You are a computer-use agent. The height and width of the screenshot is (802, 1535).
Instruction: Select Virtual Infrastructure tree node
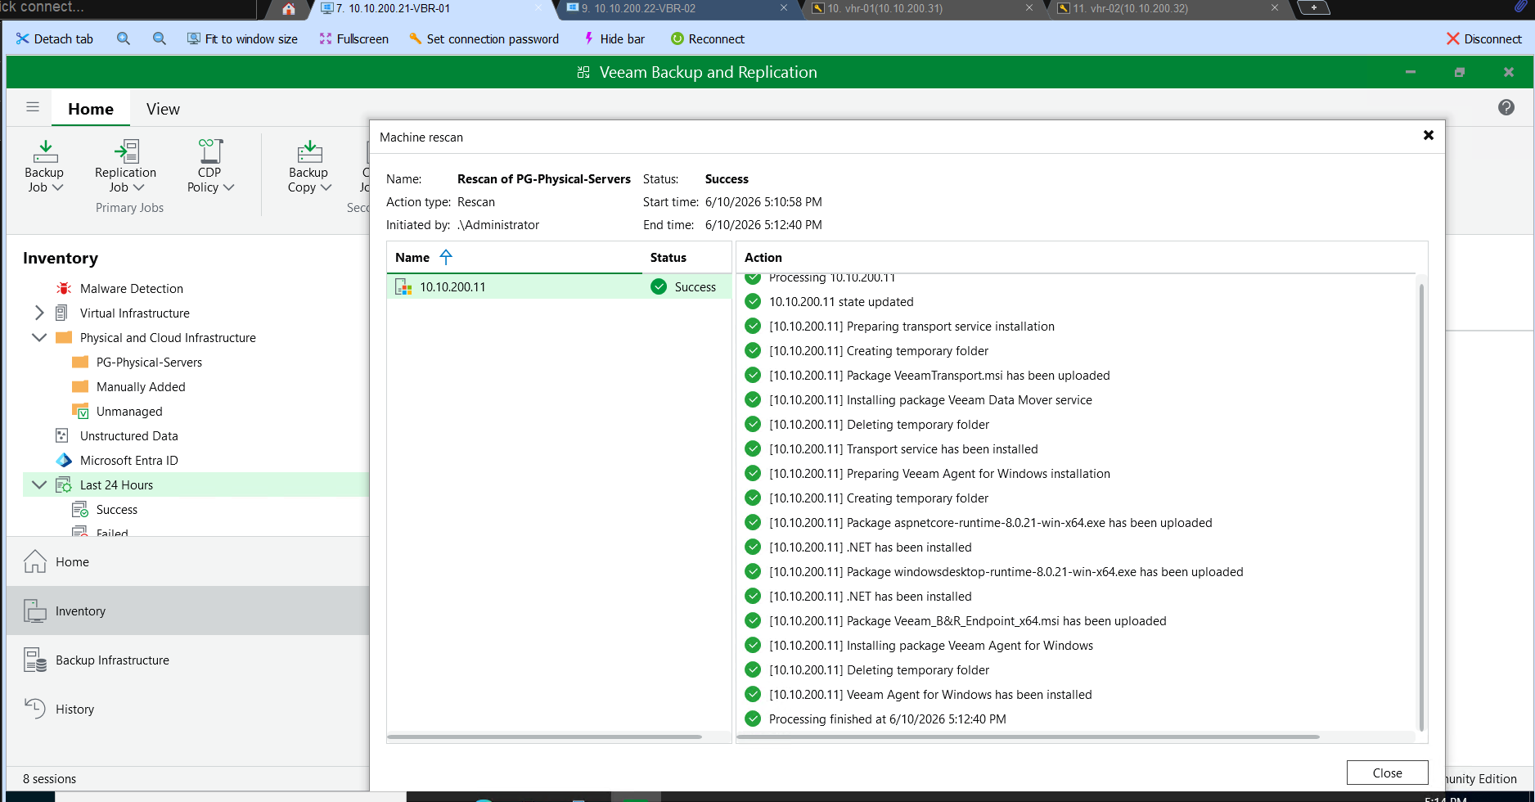[135, 313]
